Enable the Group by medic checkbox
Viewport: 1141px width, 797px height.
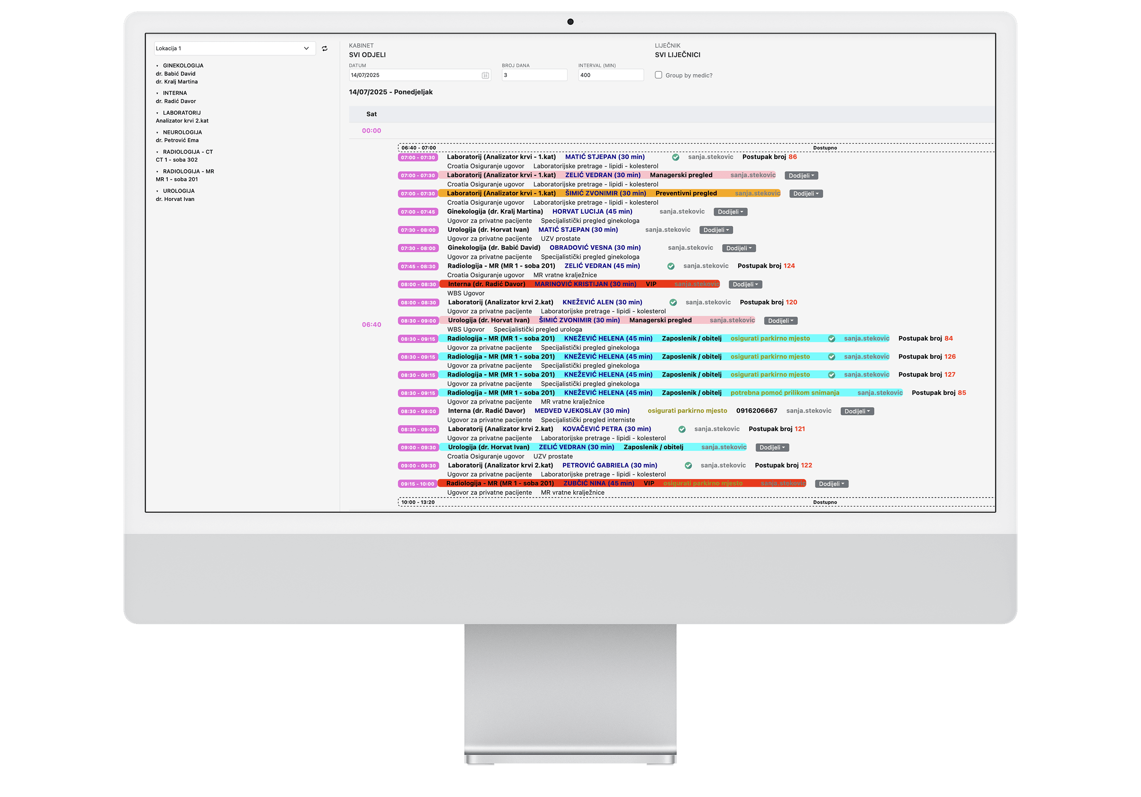tap(659, 75)
